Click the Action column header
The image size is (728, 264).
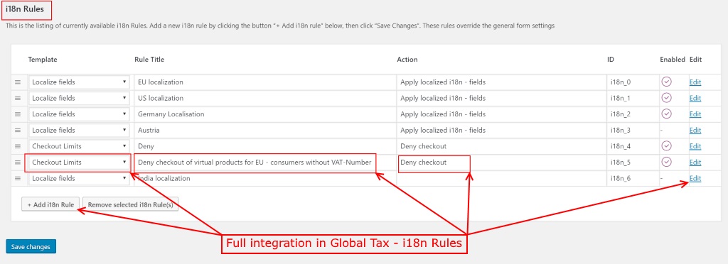(x=407, y=60)
